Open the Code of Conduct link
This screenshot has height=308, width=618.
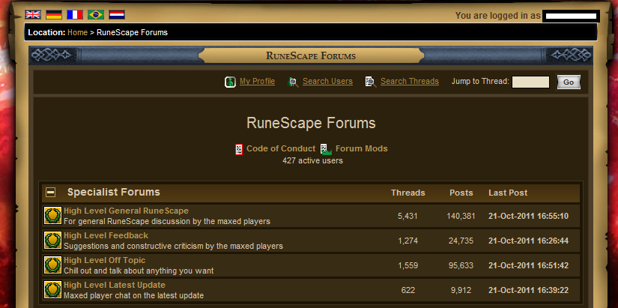click(281, 148)
